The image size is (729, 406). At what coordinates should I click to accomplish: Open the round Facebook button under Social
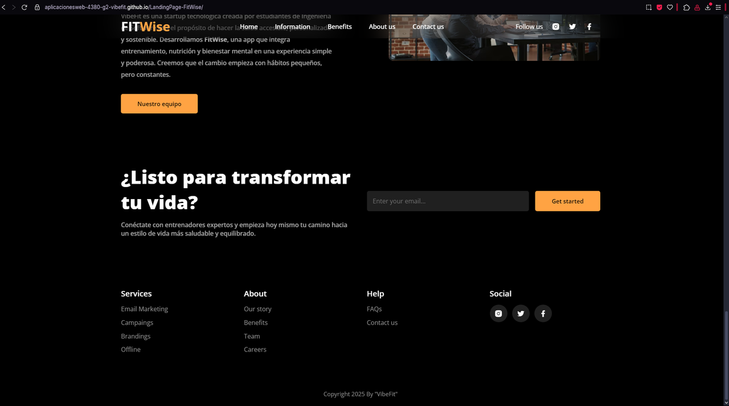543,313
